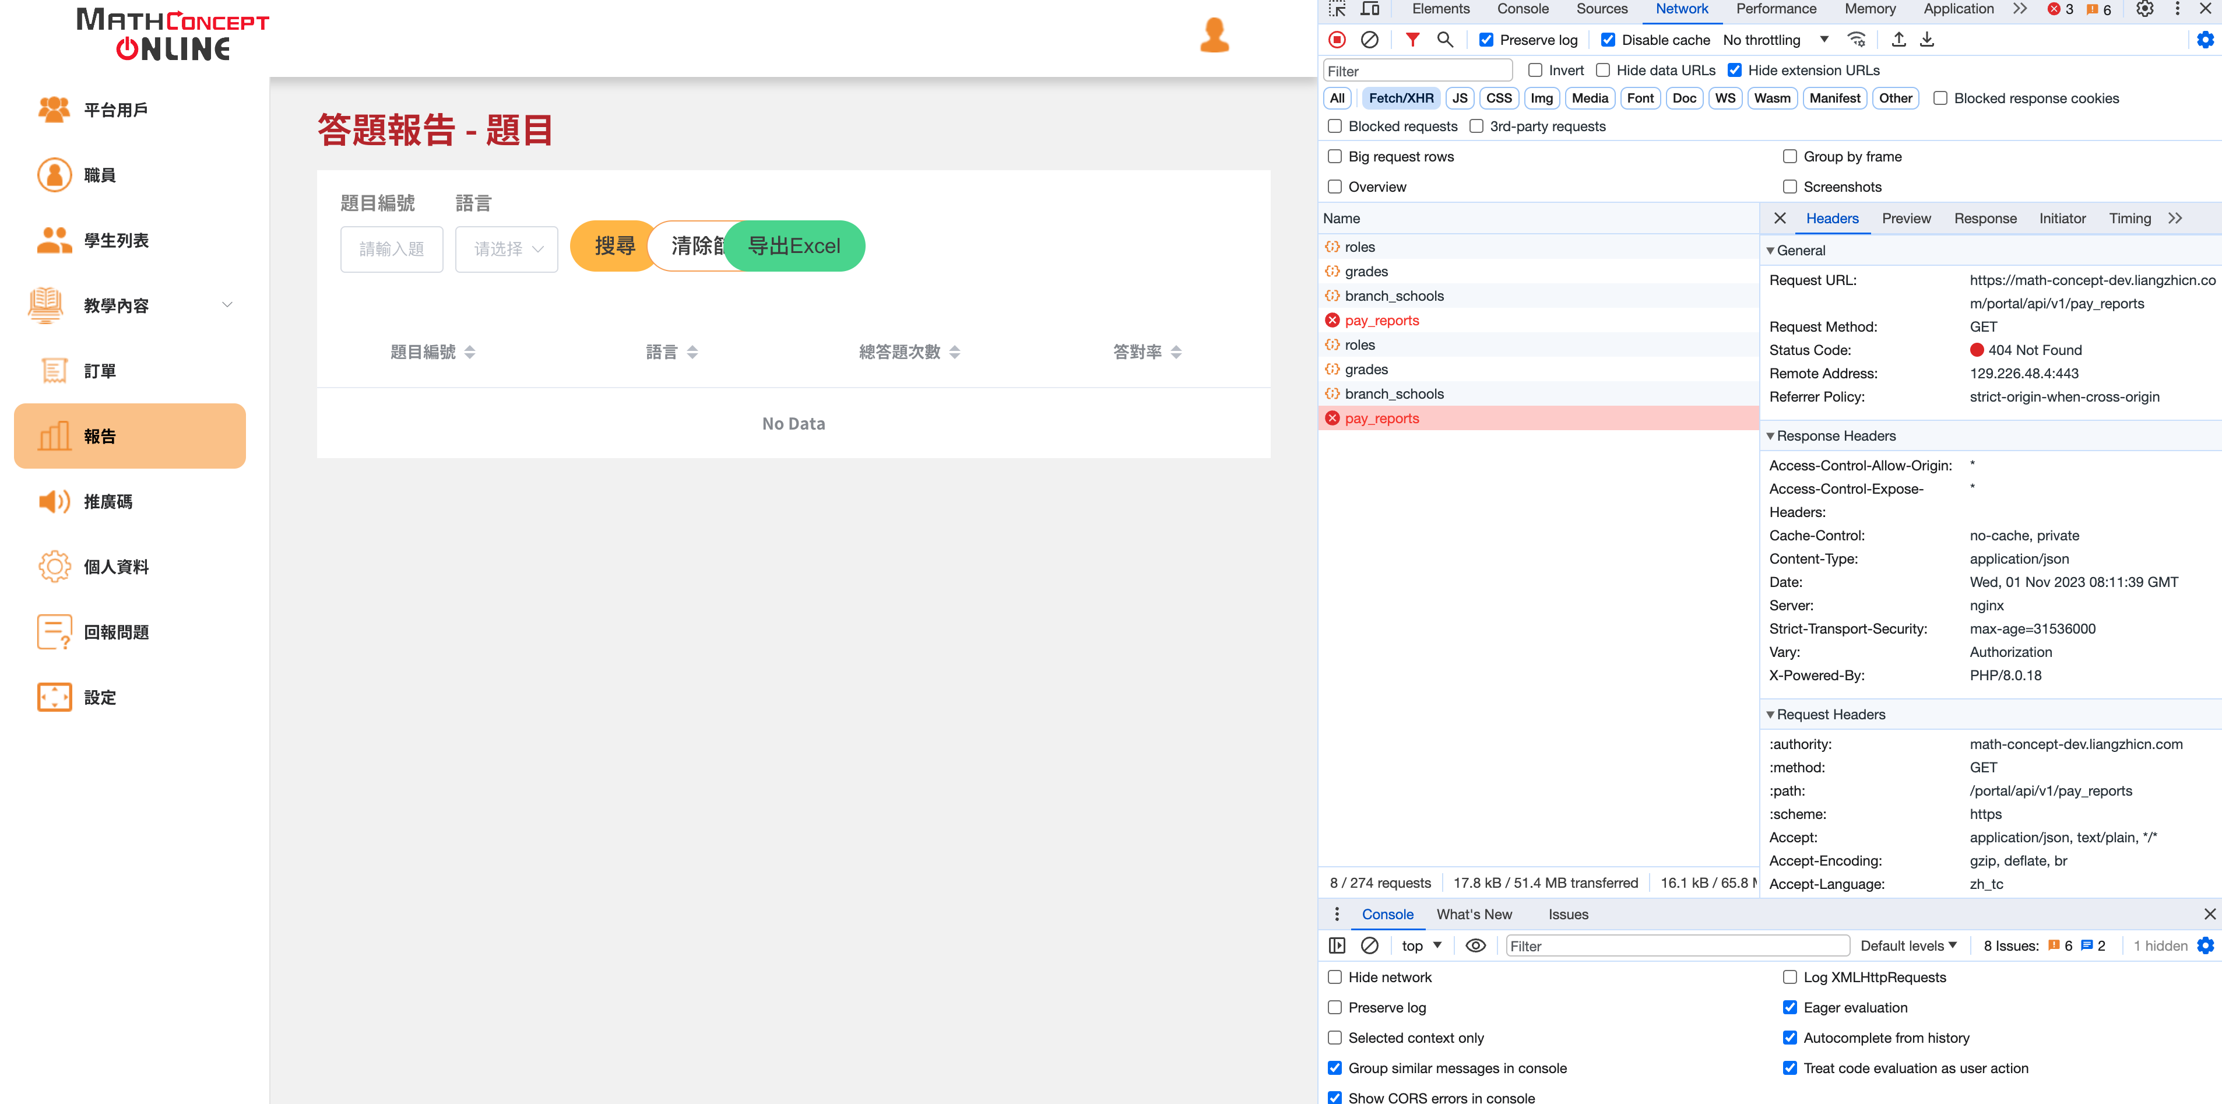The width and height of the screenshot is (2222, 1104).
Task: Enable Group by frame checkbox
Action: (1790, 156)
